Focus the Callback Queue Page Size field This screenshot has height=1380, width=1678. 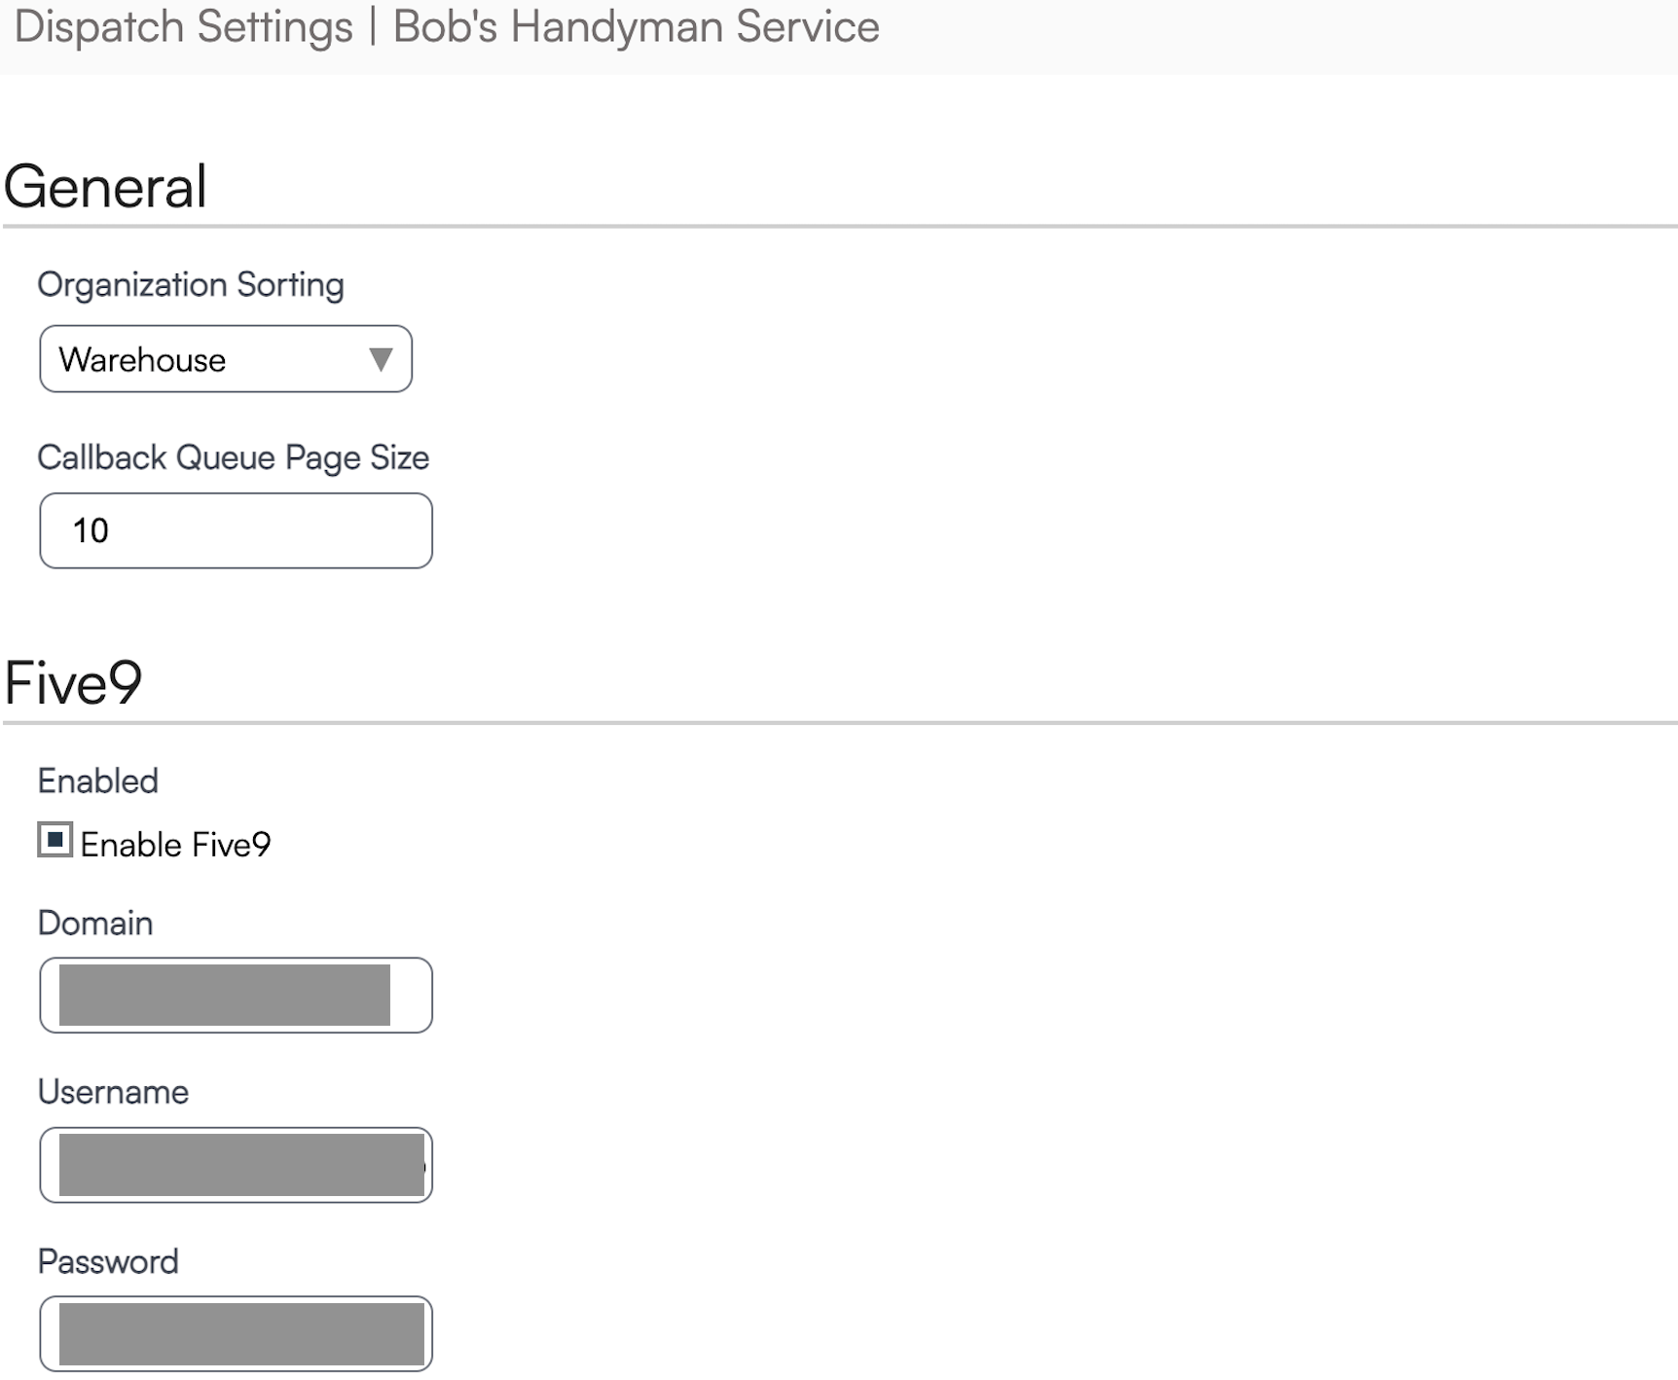click(x=236, y=530)
